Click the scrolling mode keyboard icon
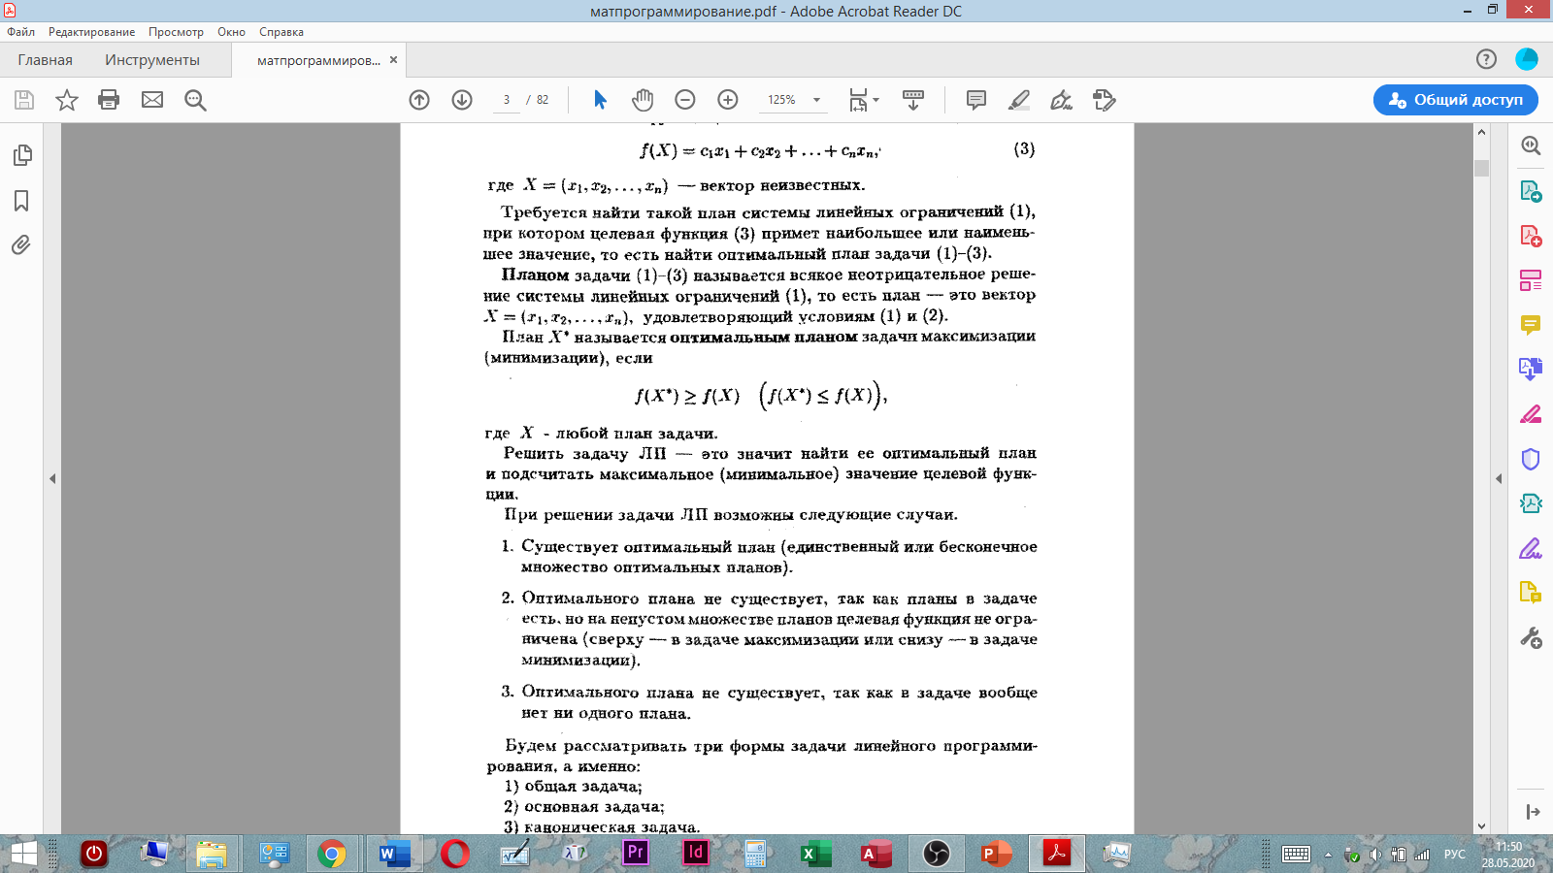Image resolution: width=1553 pixels, height=873 pixels. [x=913, y=100]
